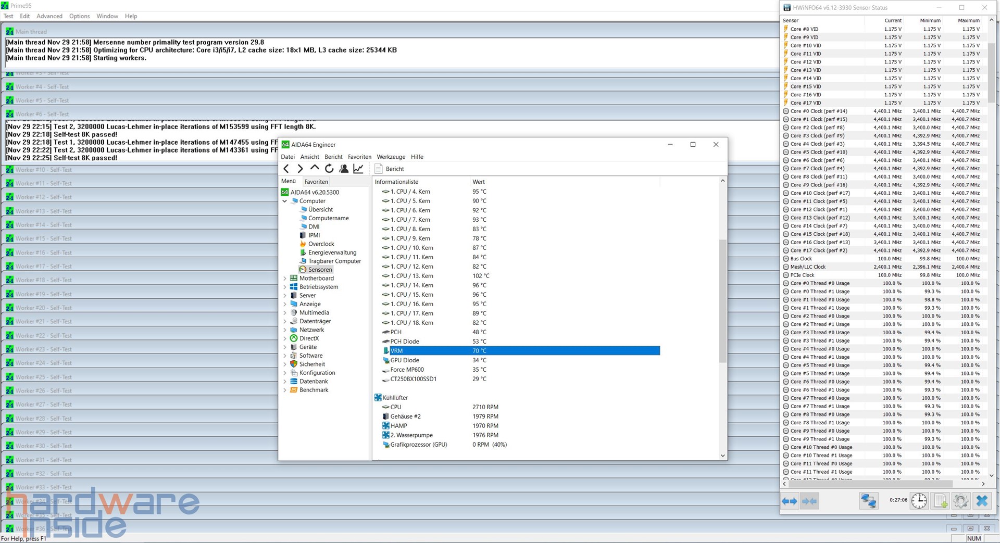Click HWiNFO Current column header
Image resolution: width=1000 pixels, height=543 pixels.
pyautogui.click(x=884, y=20)
